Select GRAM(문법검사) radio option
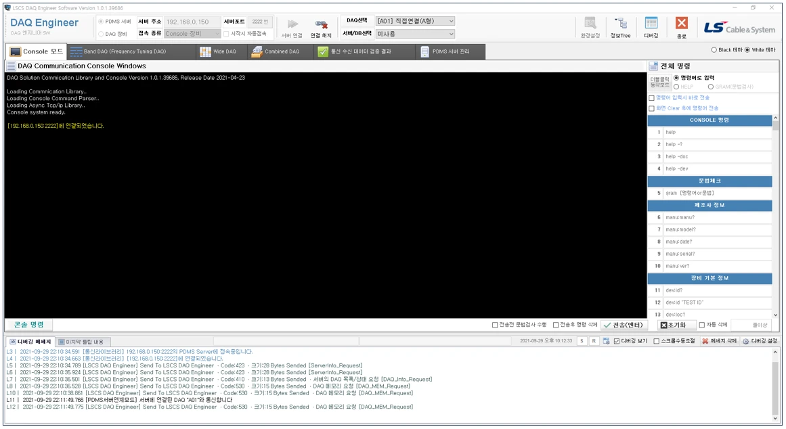Screen dimensions: 786x429 tap(711, 87)
